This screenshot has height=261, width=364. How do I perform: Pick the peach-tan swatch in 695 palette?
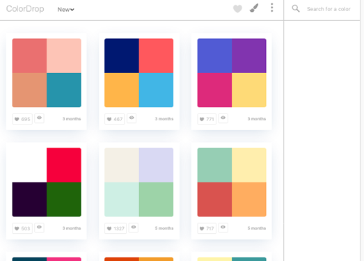[x=29, y=90]
